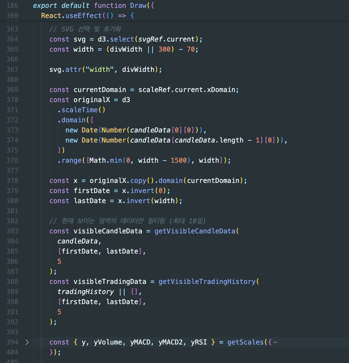Click the string "width" on line 367
This screenshot has height=363, width=349.
click(x=100, y=69)
